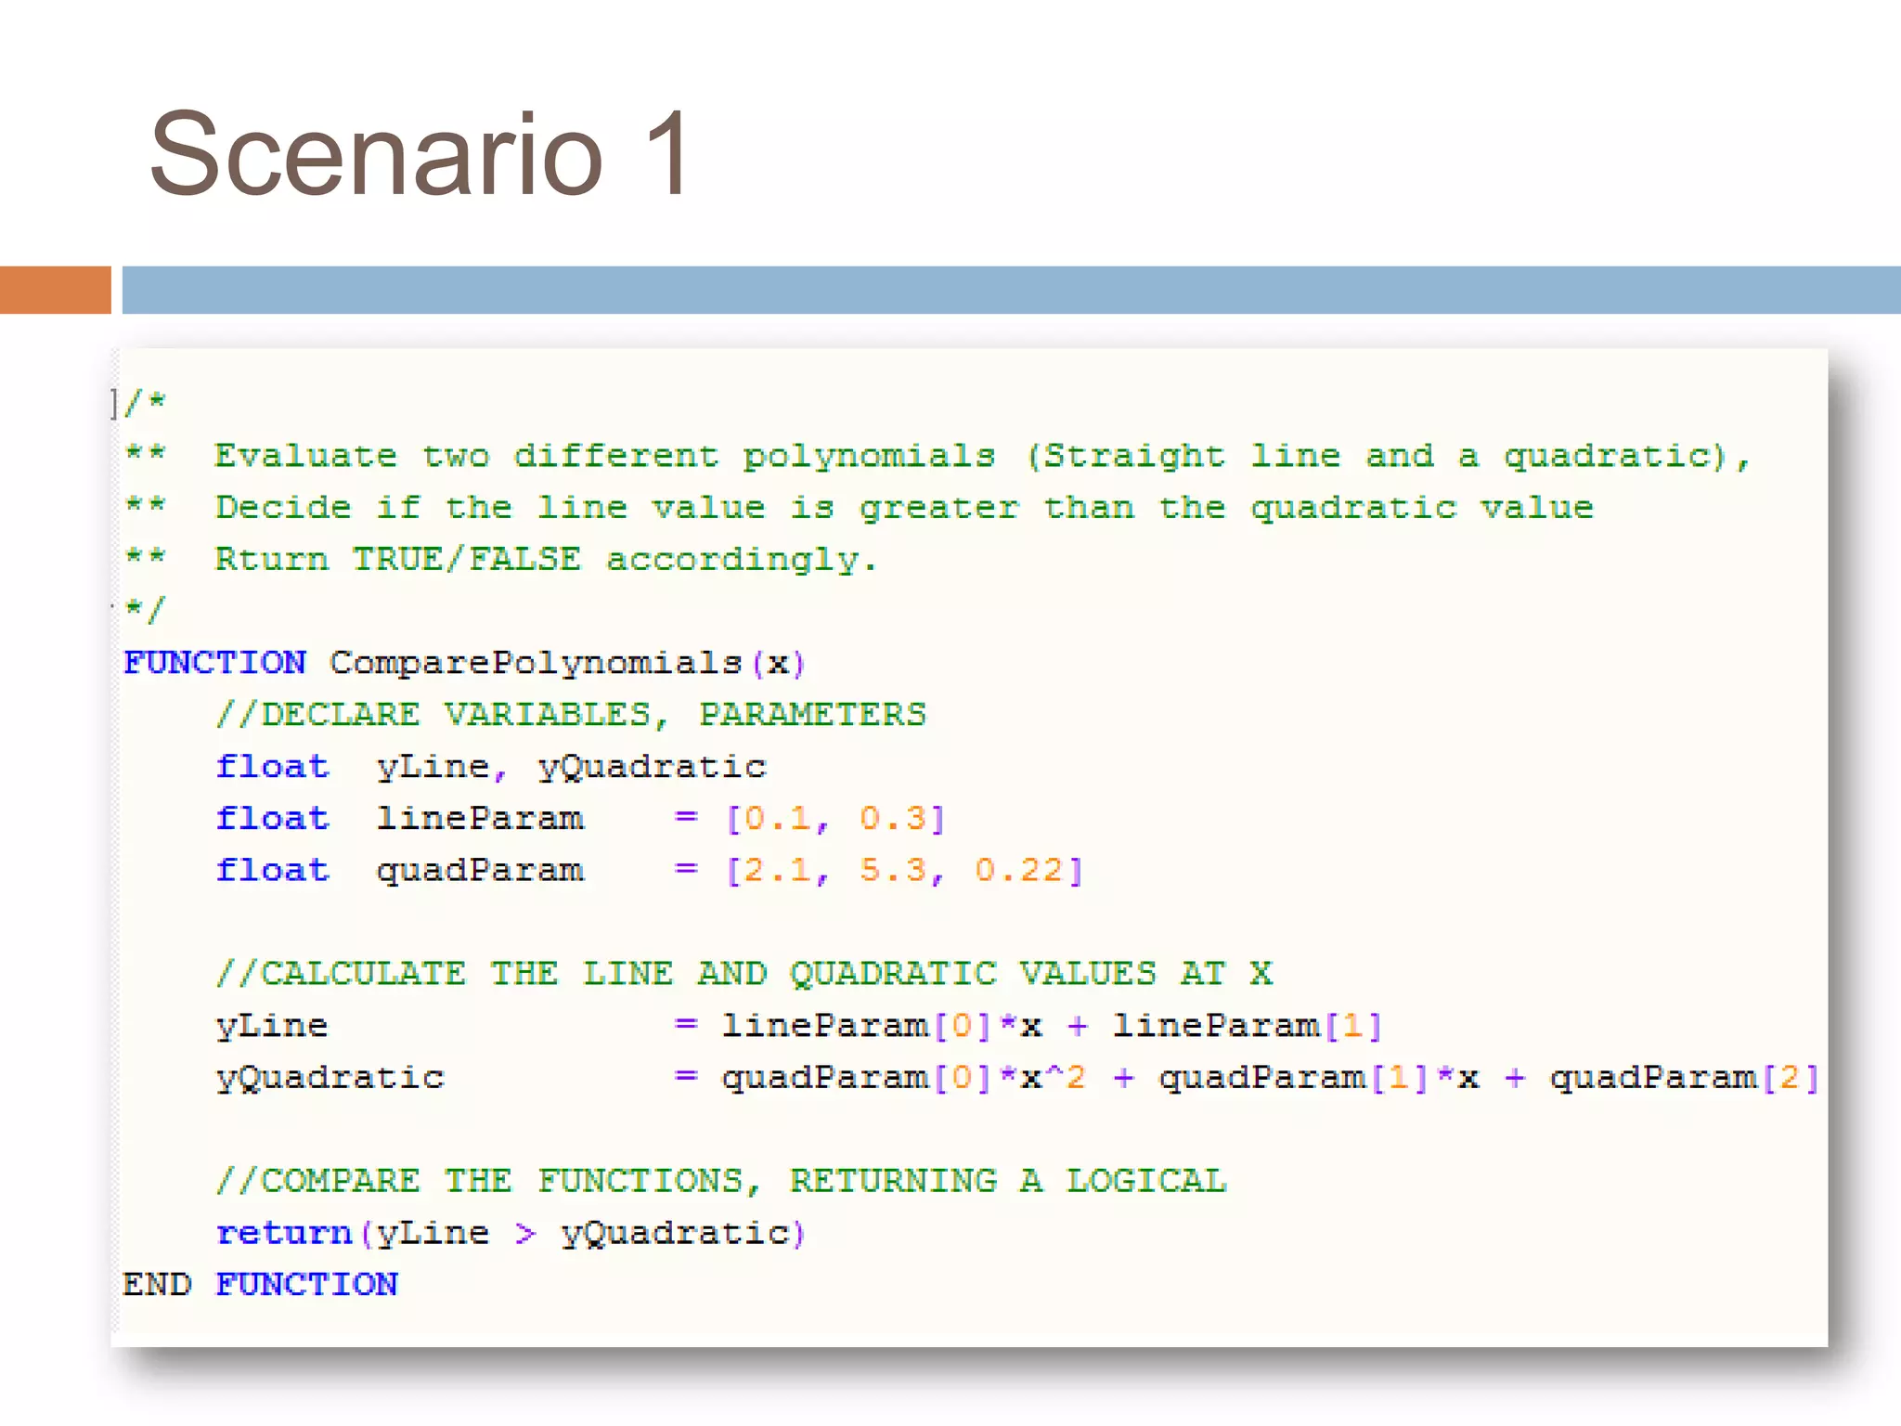Click the DECLARE VARIABLES comment line
Image resolution: width=1901 pixels, height=1426 pixels.
click(x=570, y=715)
